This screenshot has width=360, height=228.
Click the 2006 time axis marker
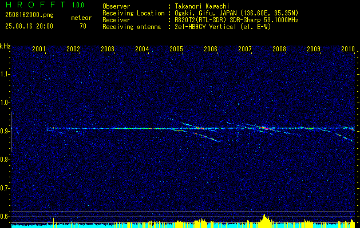point(211,48)
